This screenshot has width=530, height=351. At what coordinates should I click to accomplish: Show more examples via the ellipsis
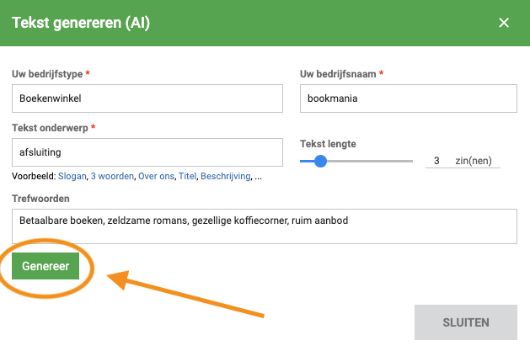click(x=258, y=177)
